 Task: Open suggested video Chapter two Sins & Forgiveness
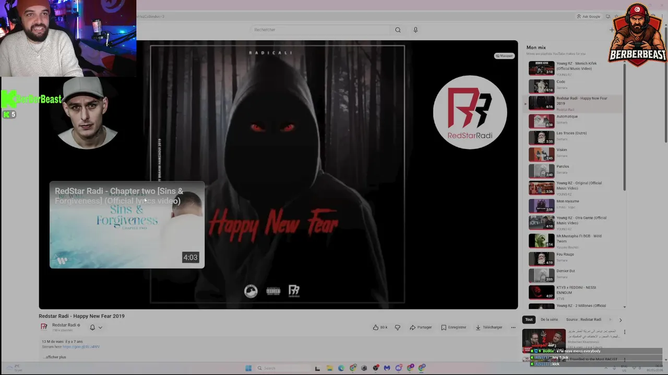click(x=127, y=224)
